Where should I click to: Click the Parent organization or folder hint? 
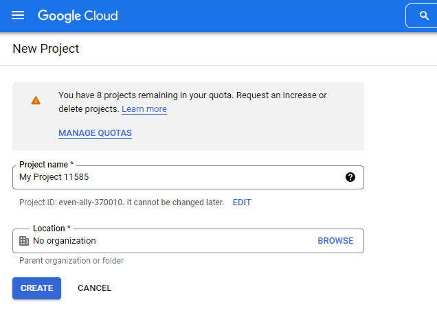click(x=71, y=261)
